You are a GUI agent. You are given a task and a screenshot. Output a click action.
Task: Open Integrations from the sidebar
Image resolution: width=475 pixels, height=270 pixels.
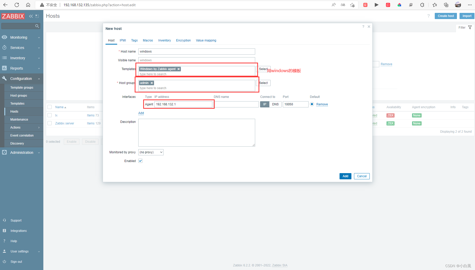(x=19, y=231)
